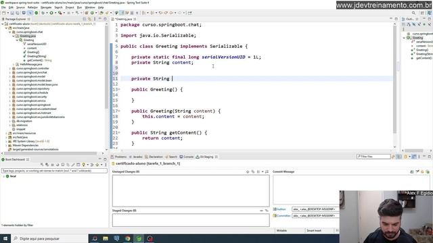
Task: Select the Greeting.java editor tab
Action: click(123, 19)
